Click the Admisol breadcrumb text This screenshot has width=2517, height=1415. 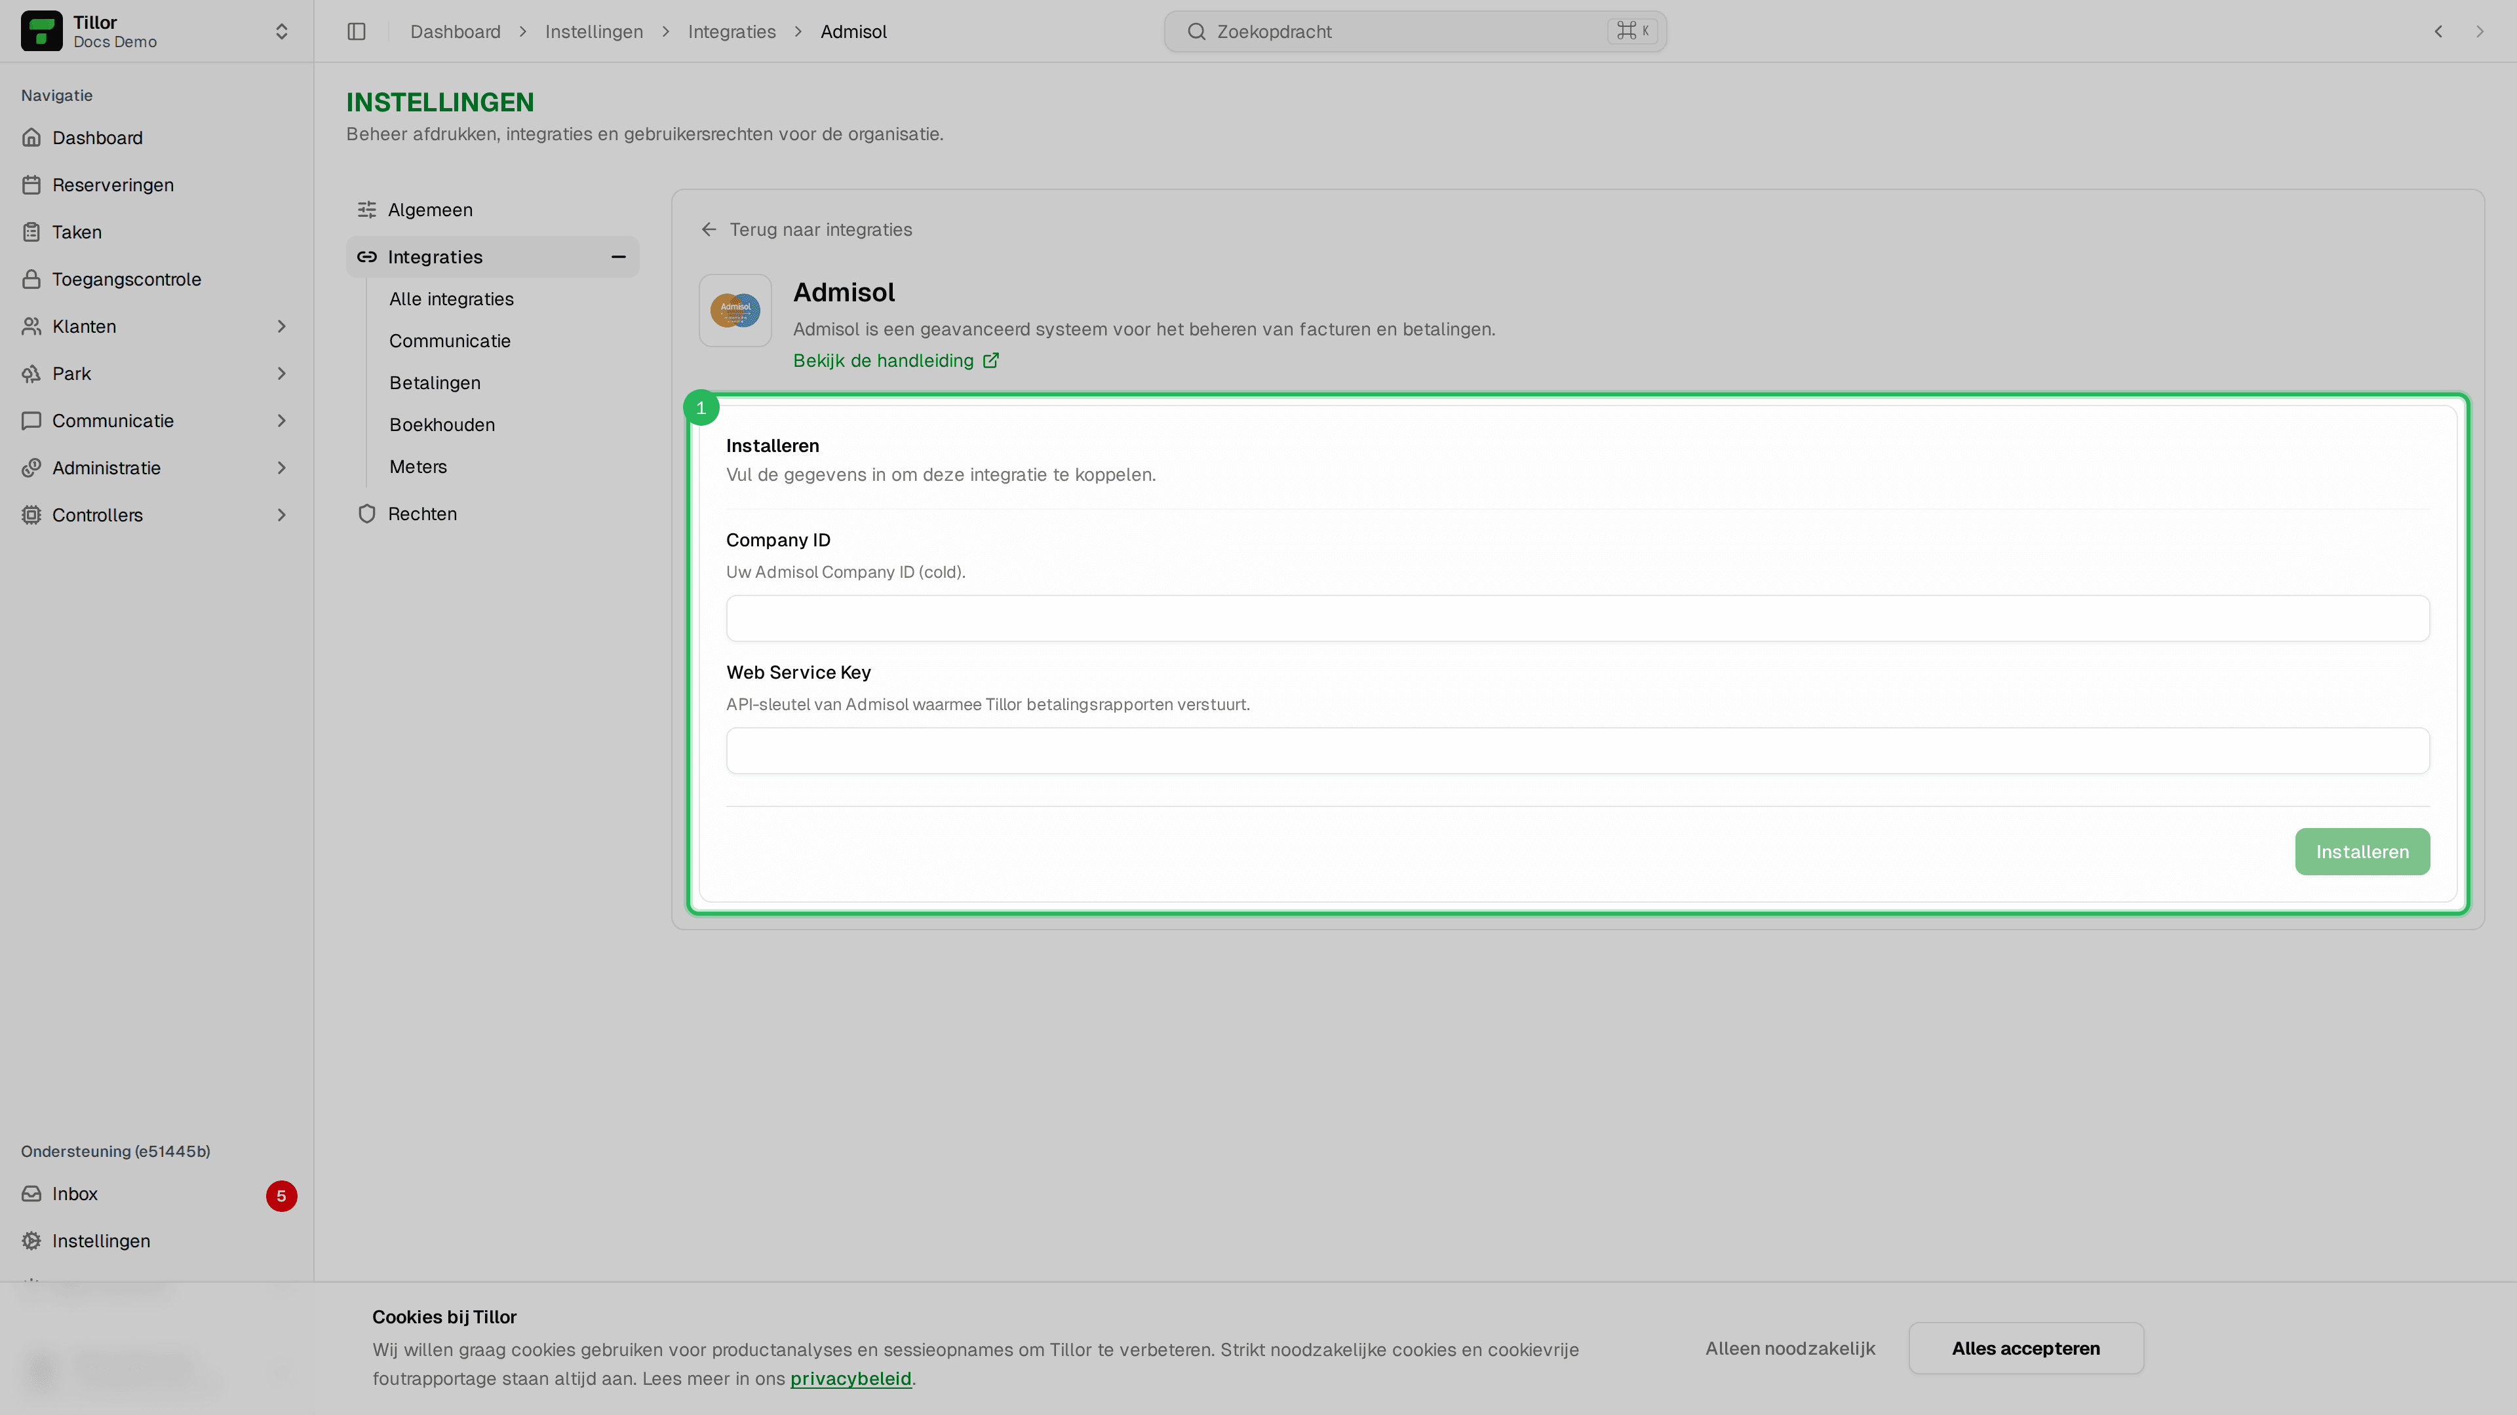coord(853,31)
